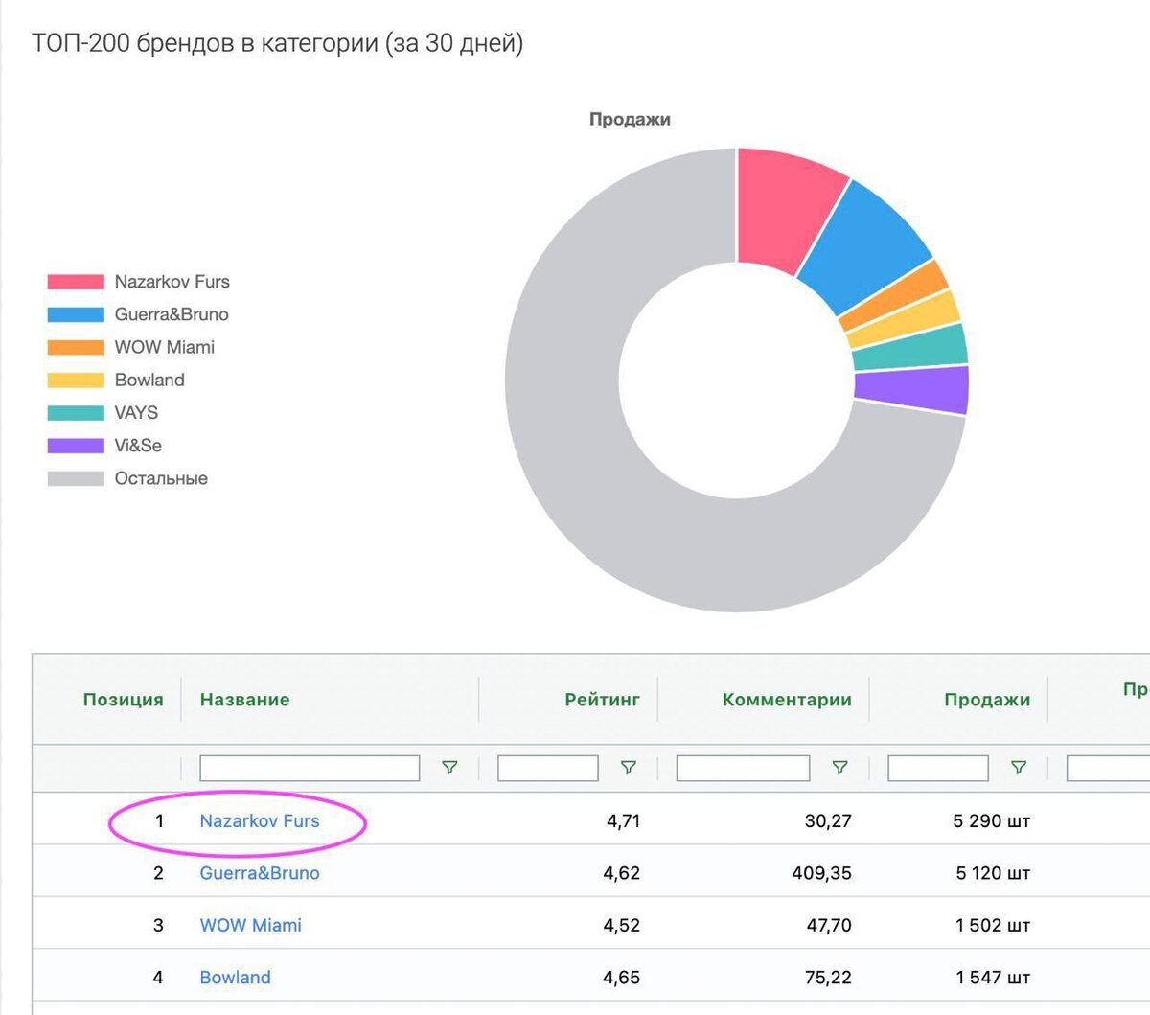
Task: Click the orange WOW Miami donut segment
Action: coord(894,294)
